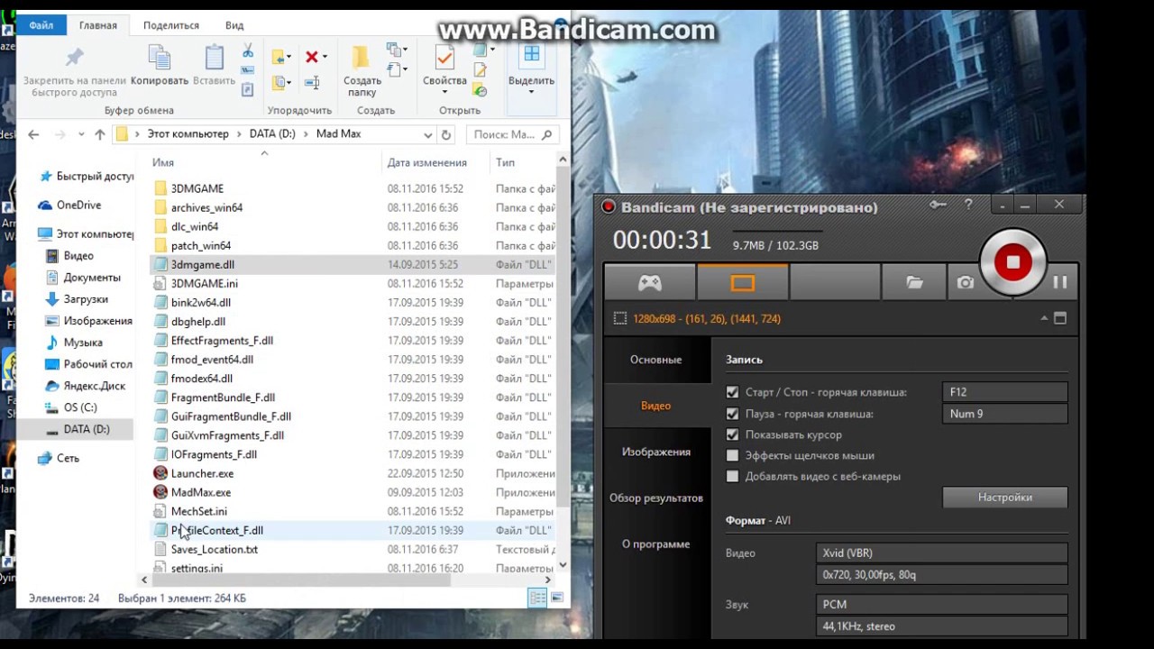
Task: Click the Copy icon in Explorer ribbon
Action: click(x=160, y=58)
